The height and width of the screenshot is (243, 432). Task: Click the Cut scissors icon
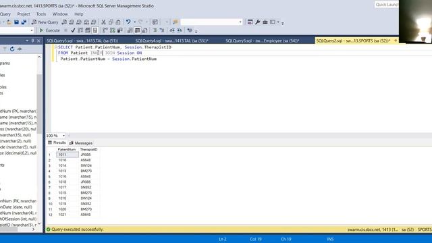pyautogui.click(x=103, y=22)
